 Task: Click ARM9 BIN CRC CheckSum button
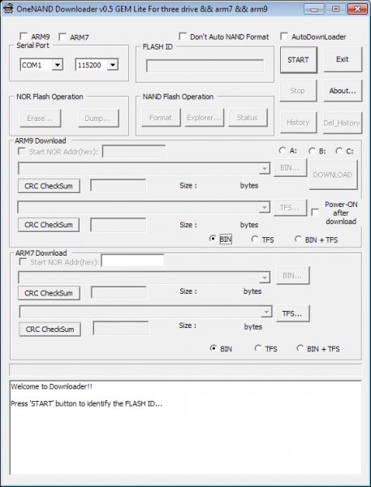coord(49,186)
